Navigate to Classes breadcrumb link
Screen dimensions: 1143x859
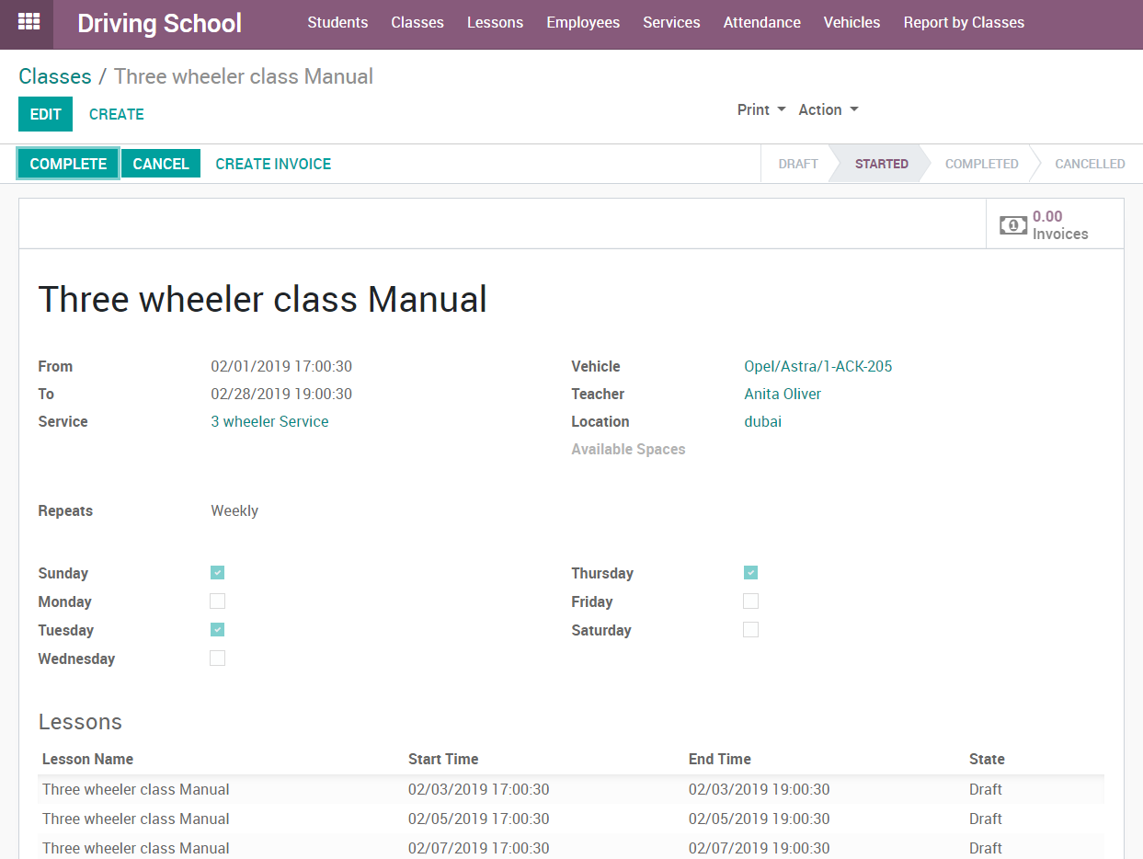click(x=55, y=76)
